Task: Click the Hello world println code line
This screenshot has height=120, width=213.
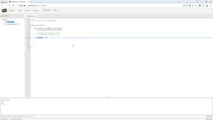Action: 49,30
